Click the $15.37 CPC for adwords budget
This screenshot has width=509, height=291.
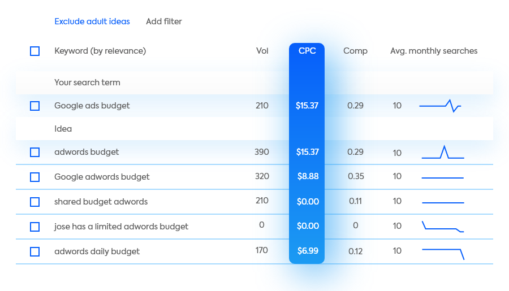pyautogui.click(x=308, y=152)
